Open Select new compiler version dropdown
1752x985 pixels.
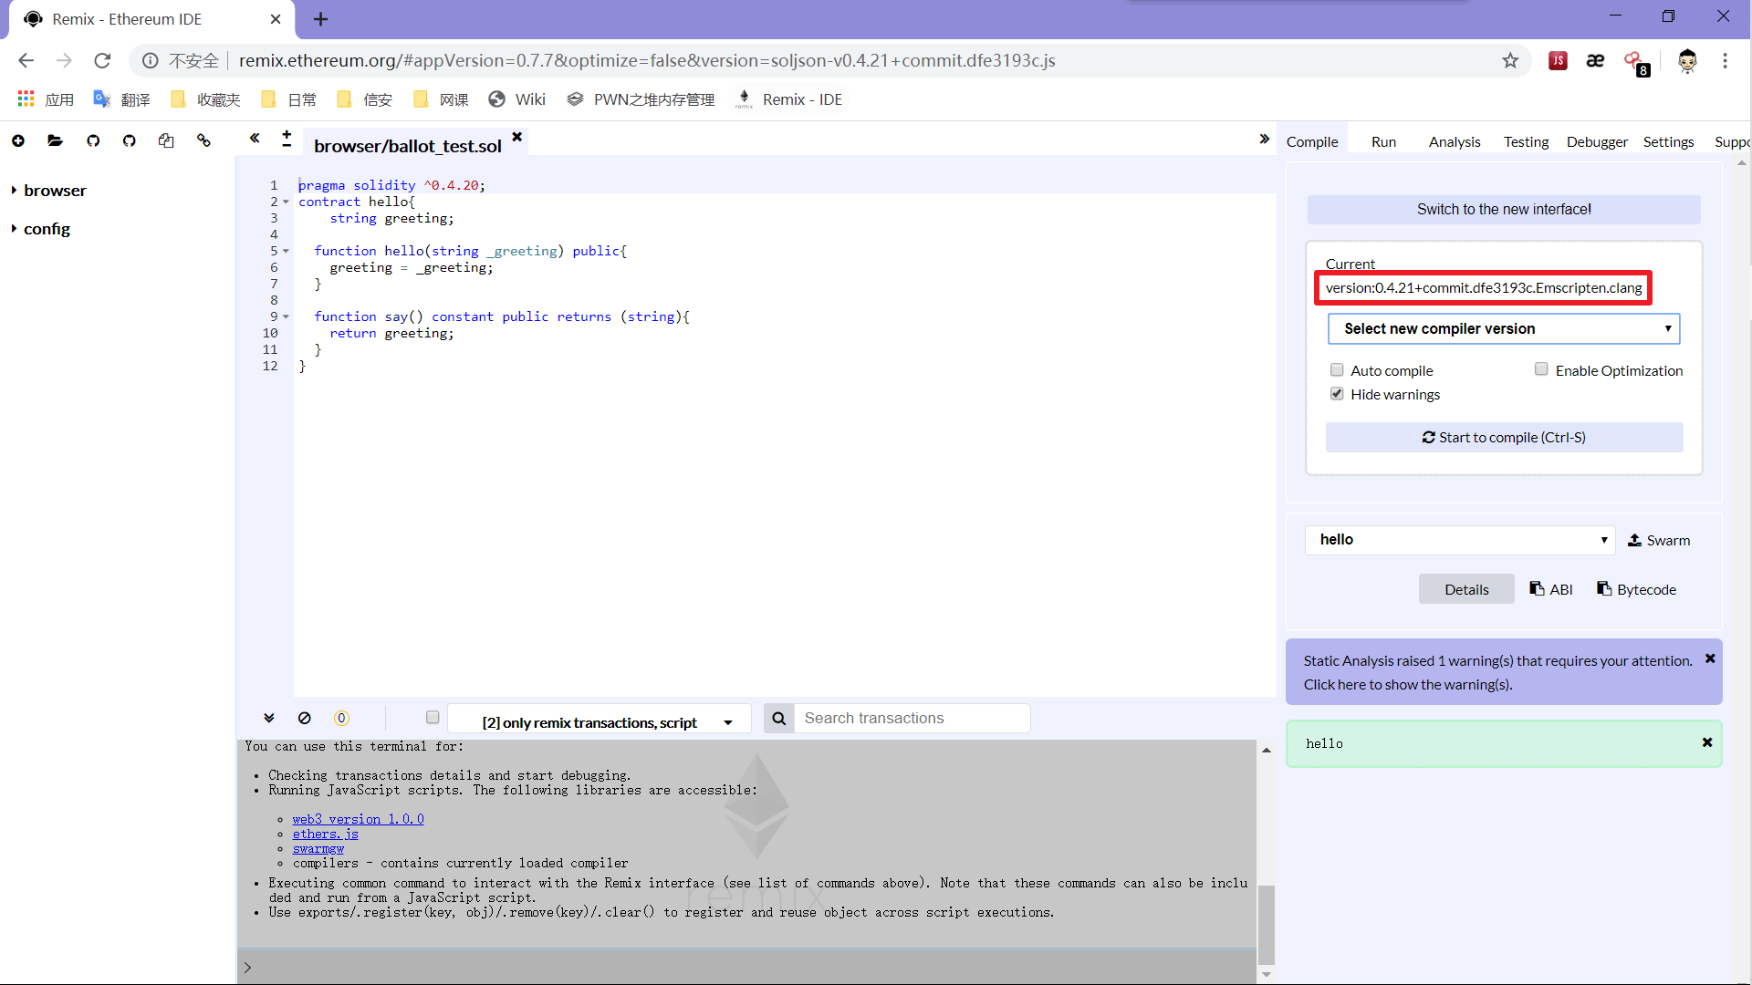click(1504, 328)
